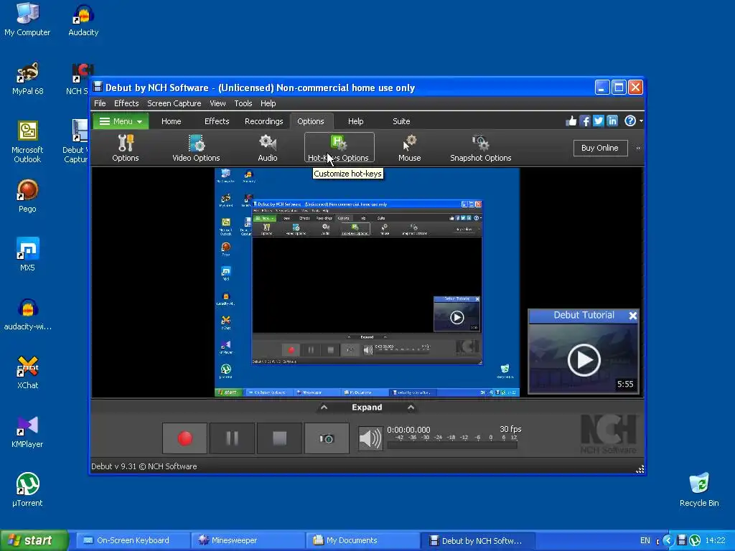Open the green Menu dropdown
The width and height of the screenshot is (735, 551).
pos(121,121)
